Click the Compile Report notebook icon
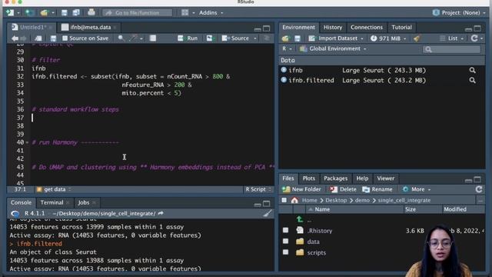Viewport: 492px width, 277px height. click(153, 38)
